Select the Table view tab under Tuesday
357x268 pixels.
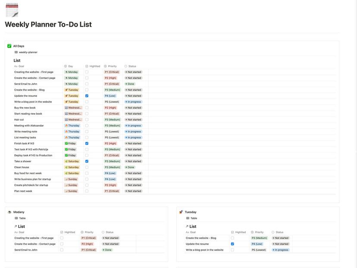[191, 217]
